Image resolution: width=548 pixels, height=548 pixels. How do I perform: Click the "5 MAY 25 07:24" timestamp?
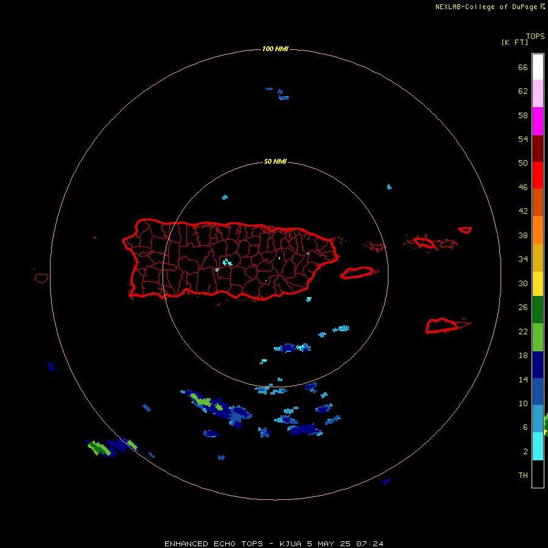pyautogui.click(x=345, y=544)
